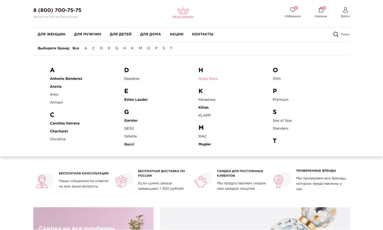Open the Hugo Boss brand link
Viewport: 383px width, 230px height.
coord(208,78)
